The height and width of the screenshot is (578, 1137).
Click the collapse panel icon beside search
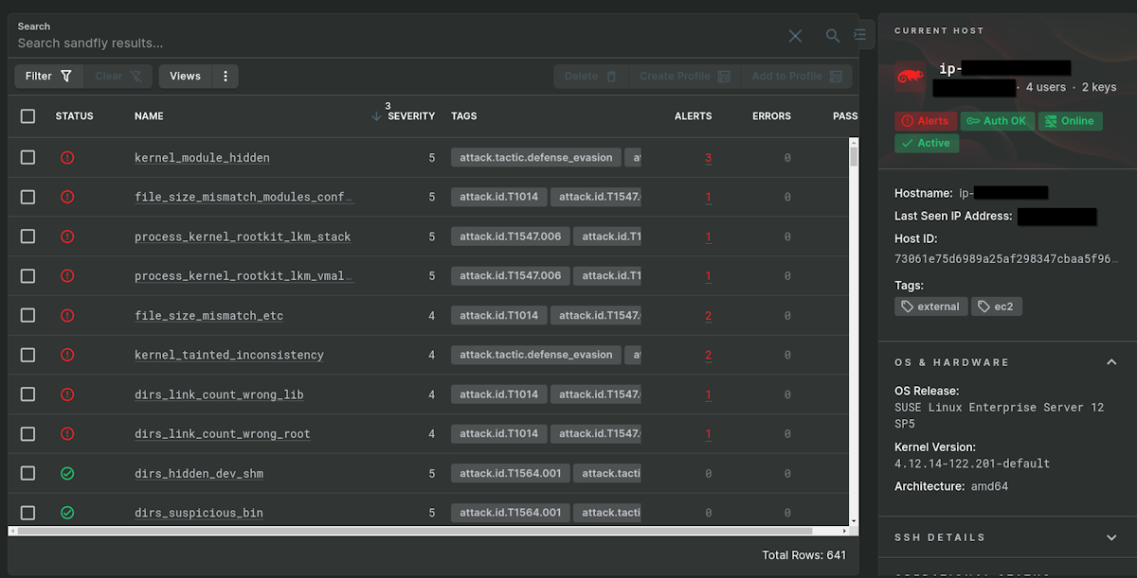pyautogui.click(x=859, y=35)
